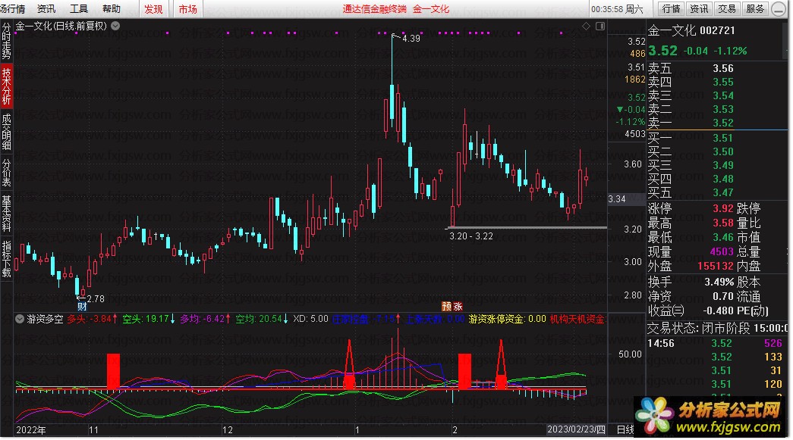Click the 买二 price 3.50
This screenshot has width=793, height=440.
coord(723,151)
